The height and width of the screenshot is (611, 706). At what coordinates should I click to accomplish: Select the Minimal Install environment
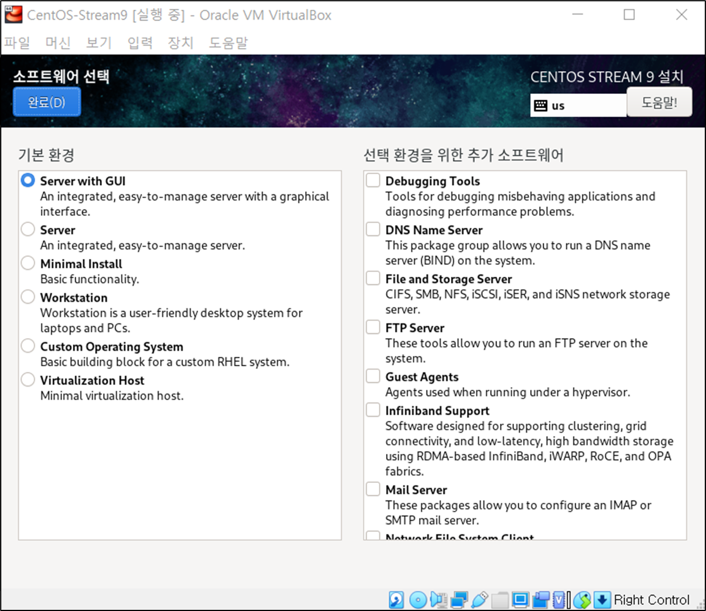[28, 263]
